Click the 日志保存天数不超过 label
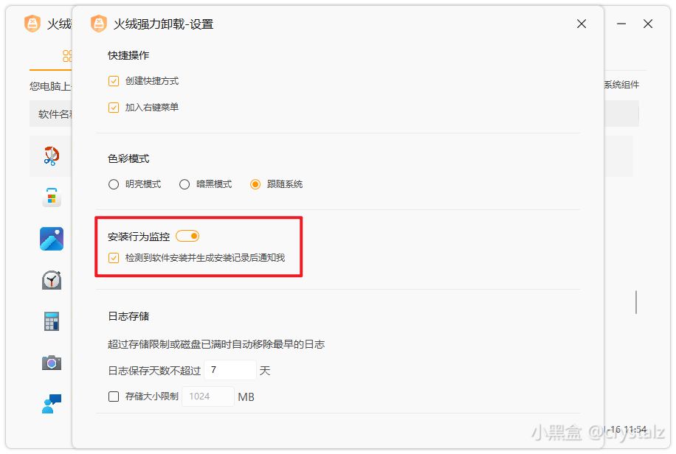This screenshot has height=454, width=676. pyautogui.click(x=154, y=371)
